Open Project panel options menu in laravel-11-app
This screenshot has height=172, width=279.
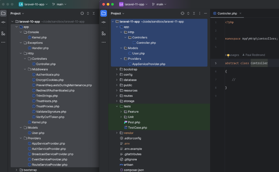(200, 13)
